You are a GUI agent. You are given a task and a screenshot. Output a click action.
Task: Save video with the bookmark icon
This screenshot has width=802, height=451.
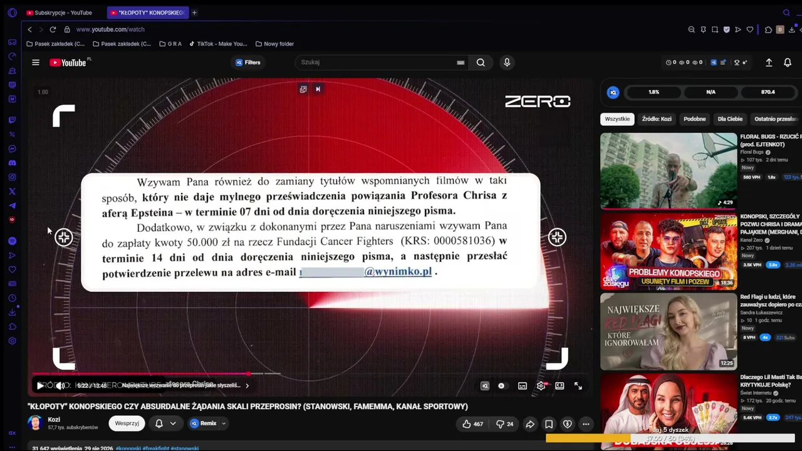coord(549,424)
